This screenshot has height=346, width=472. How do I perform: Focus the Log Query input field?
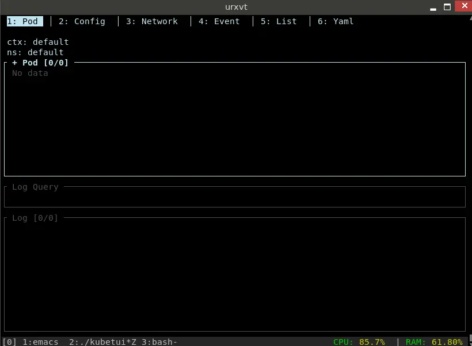[x=230, y=198]
